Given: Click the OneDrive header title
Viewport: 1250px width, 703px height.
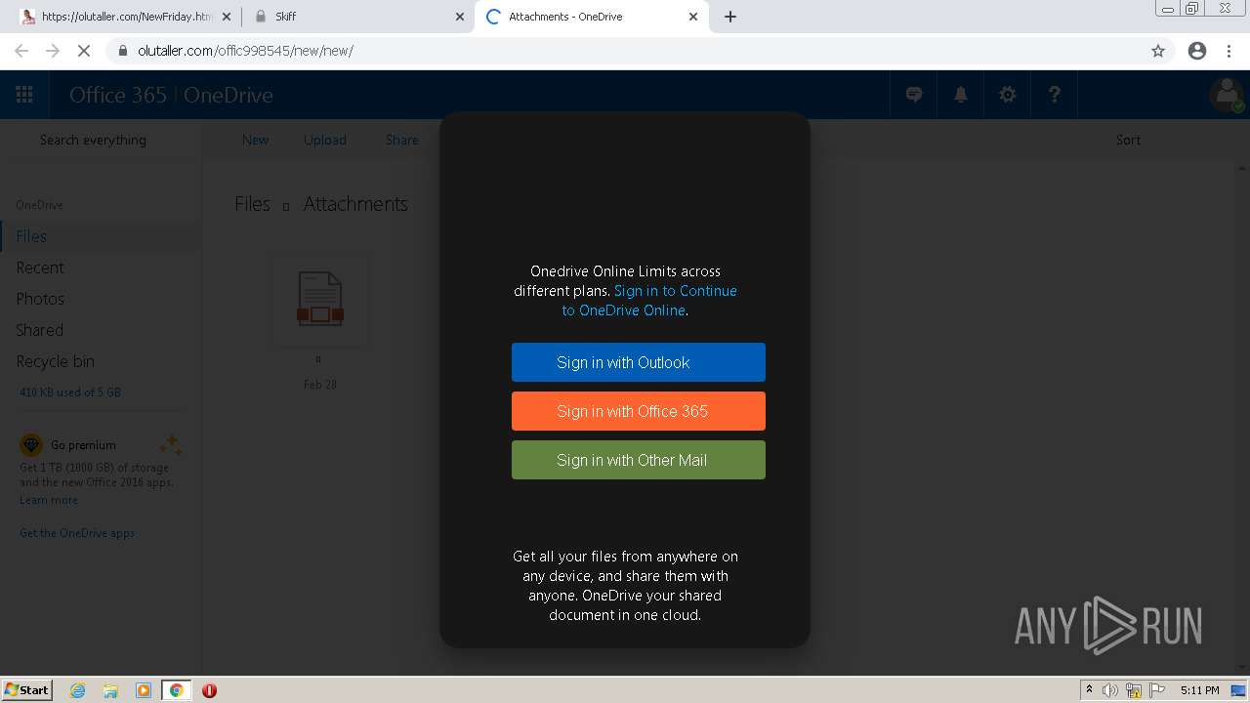Looking at the screenshot, I should pyautogui.click(x=229, y=95).
